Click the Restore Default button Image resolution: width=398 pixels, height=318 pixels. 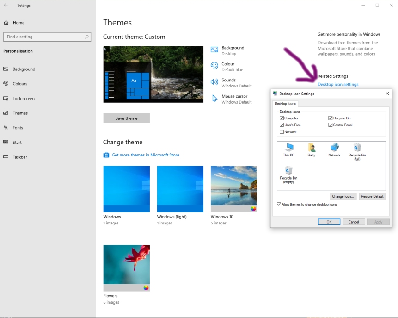pyautogui.click(x=372, y=196)
